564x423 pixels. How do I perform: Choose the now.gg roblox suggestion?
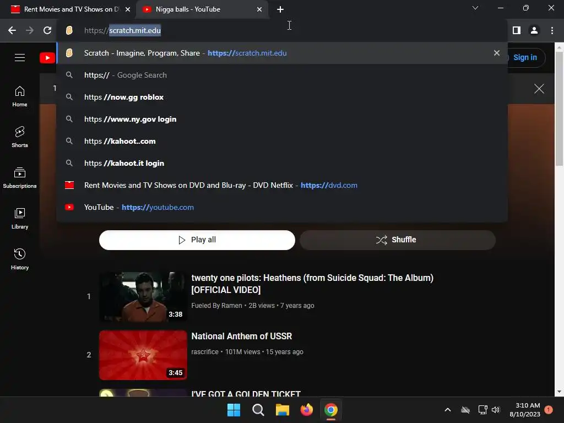coord(281,97)
